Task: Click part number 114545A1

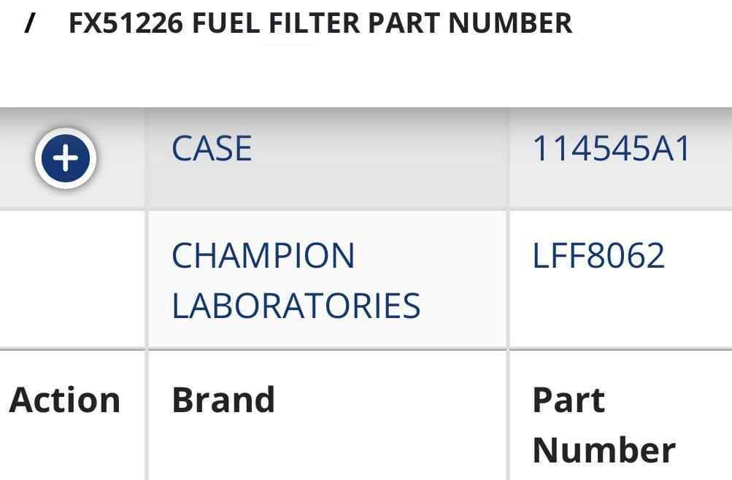Action: click(x=612, y=149)
